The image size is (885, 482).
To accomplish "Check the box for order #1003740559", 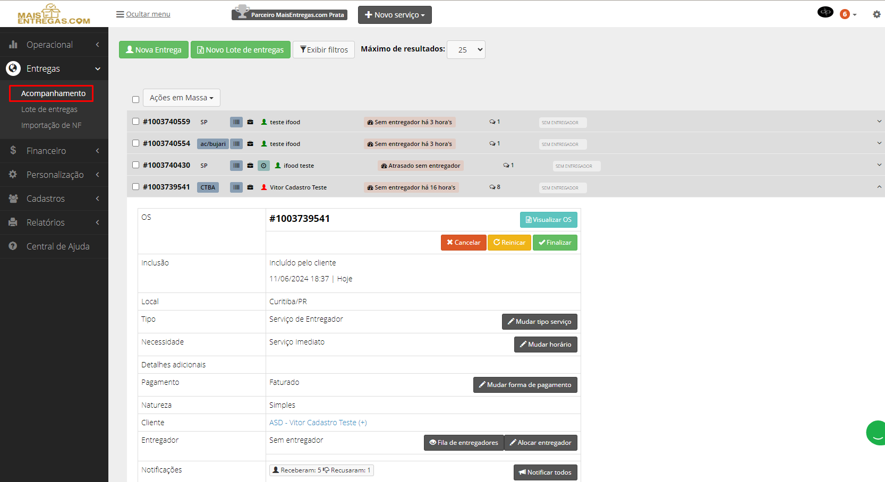I will tap(135, 122).
